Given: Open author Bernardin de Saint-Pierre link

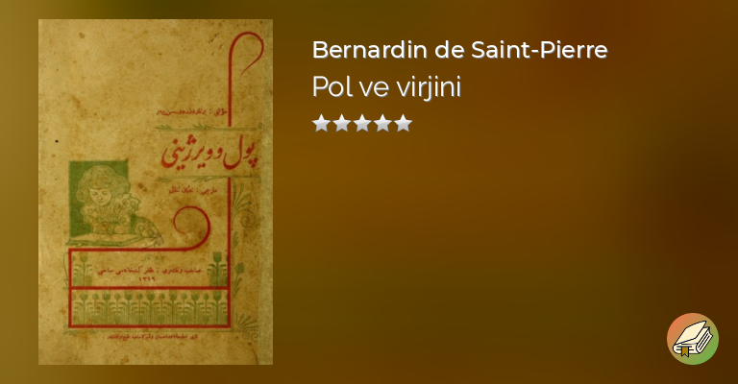Looking at the screenshot, I should [460, 49].
